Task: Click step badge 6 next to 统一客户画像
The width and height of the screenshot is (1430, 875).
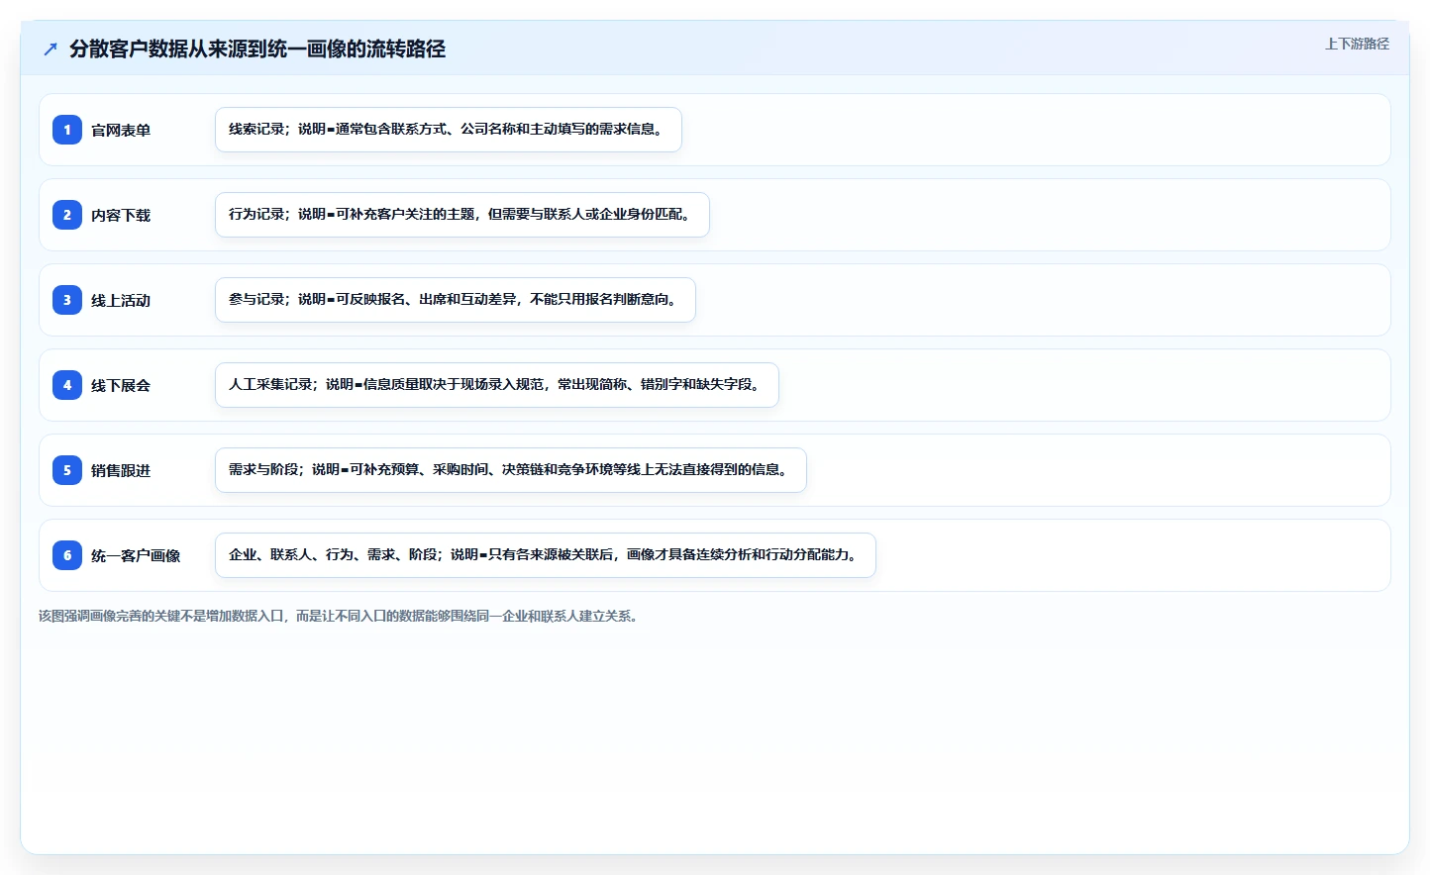Action: pos(67,555)
